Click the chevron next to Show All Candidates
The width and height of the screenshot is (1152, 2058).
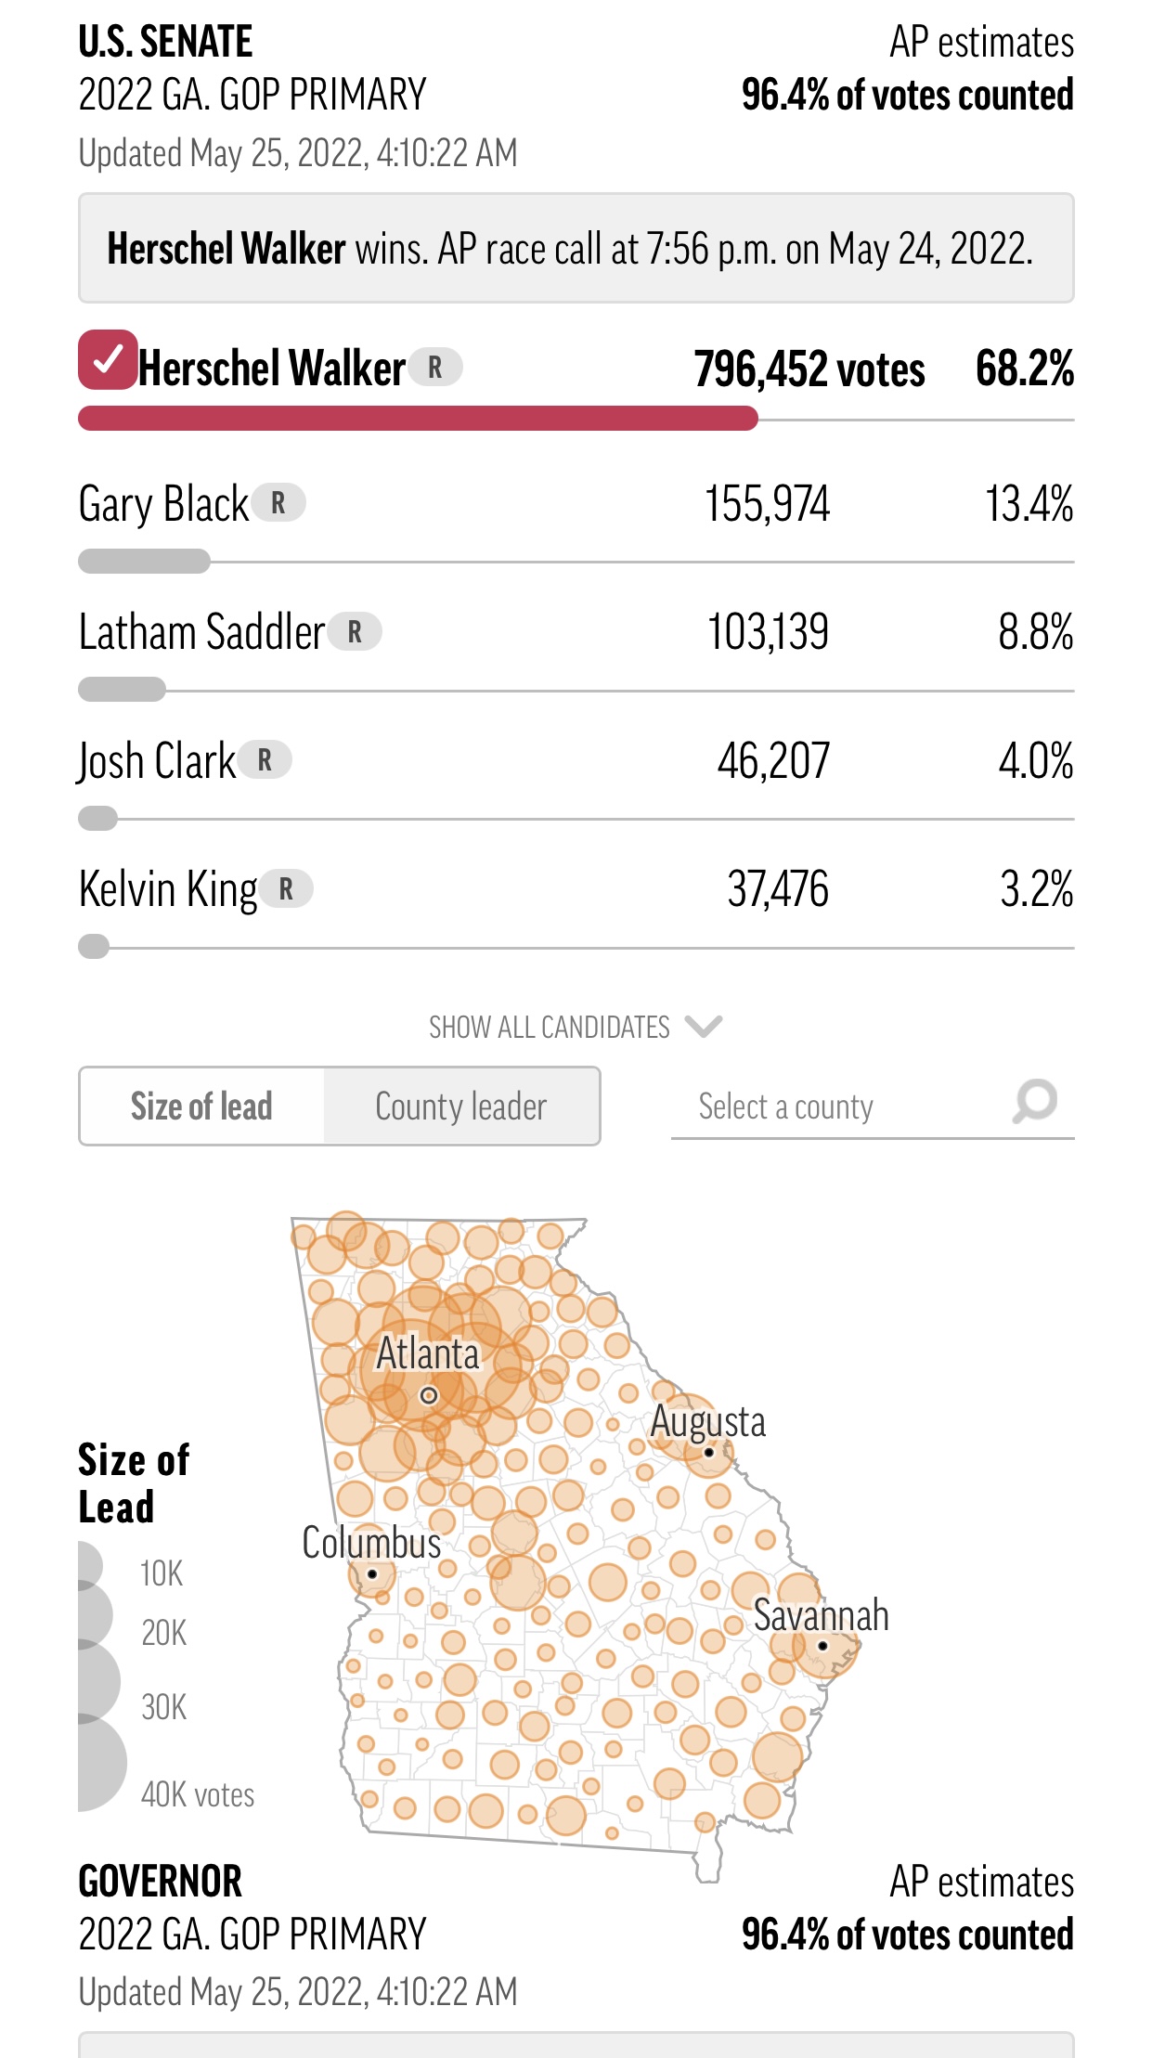point(703,1027)
